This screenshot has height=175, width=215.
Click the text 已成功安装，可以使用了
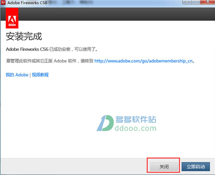coord(73,49)
